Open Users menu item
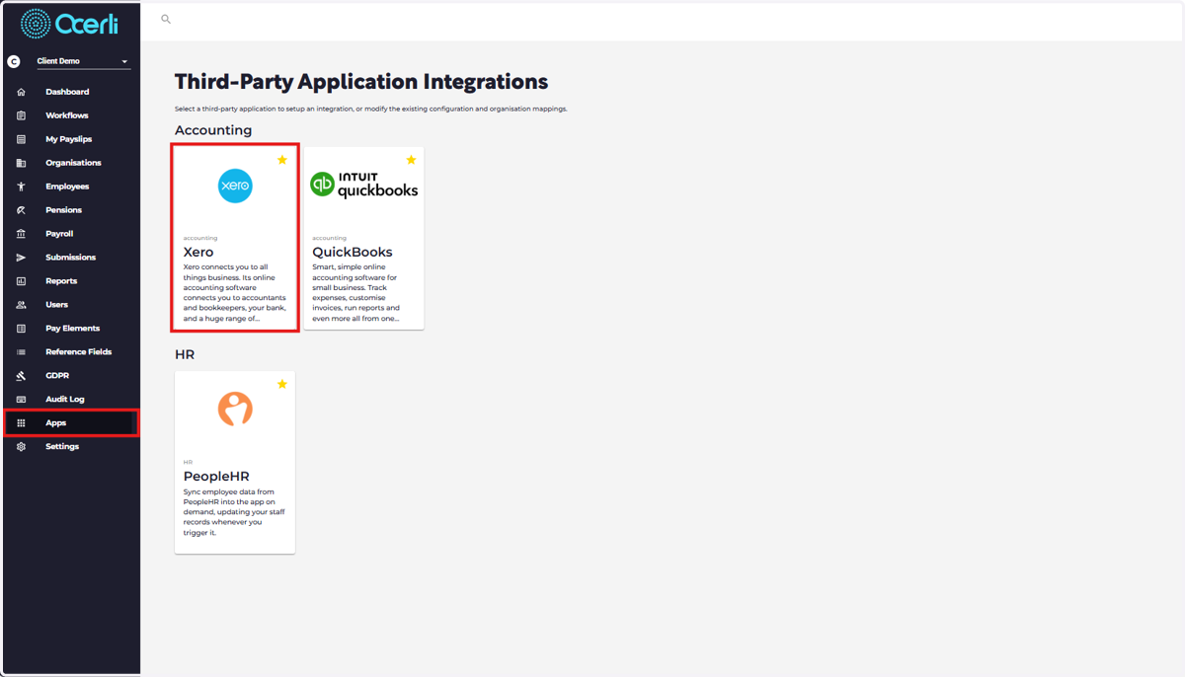1185x677 pixels. pyautogui.click(x=56, y=305)
